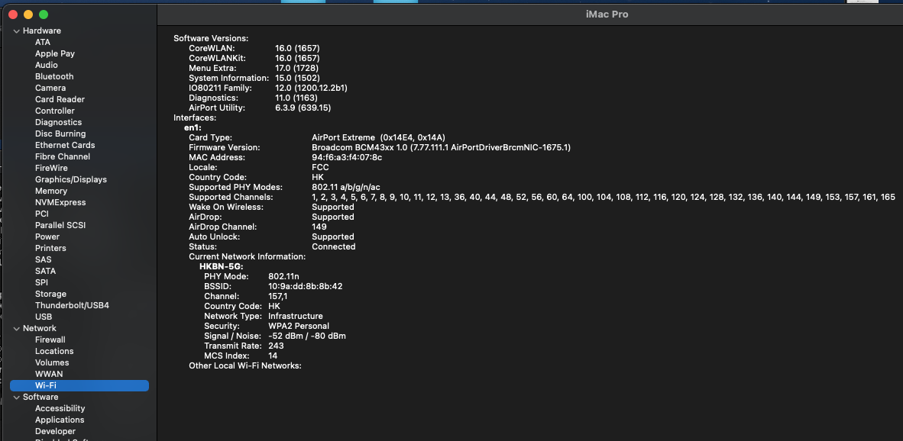This screenshot has width=903, height=441.
Task: Select ATA in the sidebar
Action: [x=43, y=42]
